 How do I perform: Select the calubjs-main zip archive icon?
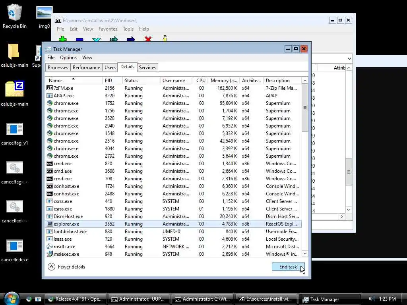click(15, 93)
